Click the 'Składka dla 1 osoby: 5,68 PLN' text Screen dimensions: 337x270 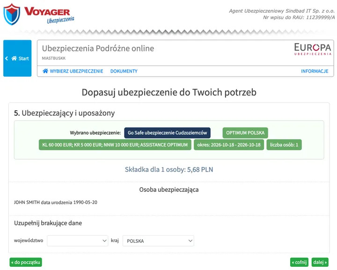click(x=169, y=169)
